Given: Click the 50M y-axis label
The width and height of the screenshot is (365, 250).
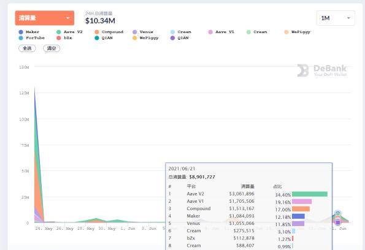Looking at the screenshot, I should point(25,171).
